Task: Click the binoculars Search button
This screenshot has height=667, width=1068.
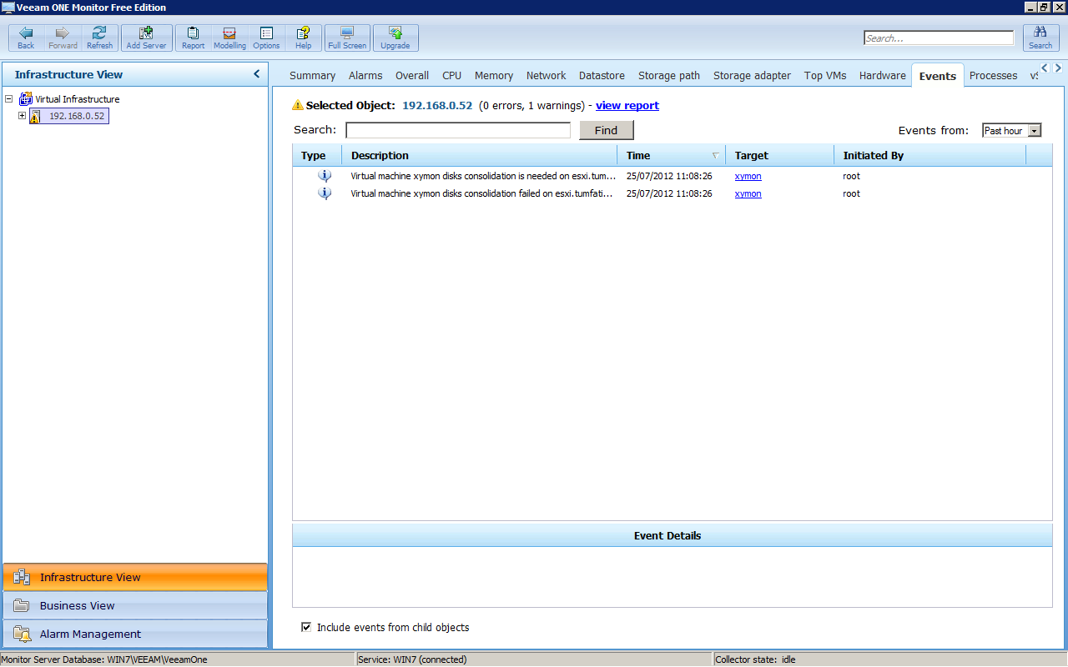Action: coord(1040,38)
